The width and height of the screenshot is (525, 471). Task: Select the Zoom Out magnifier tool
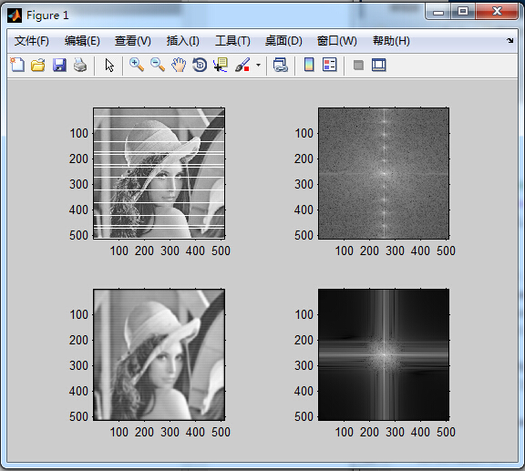(158, 65)
